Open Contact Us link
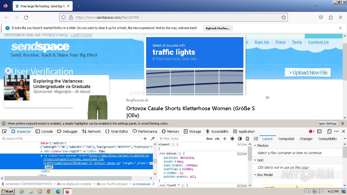The width and height of the screenshot is (347, 195). pos(318,42)
